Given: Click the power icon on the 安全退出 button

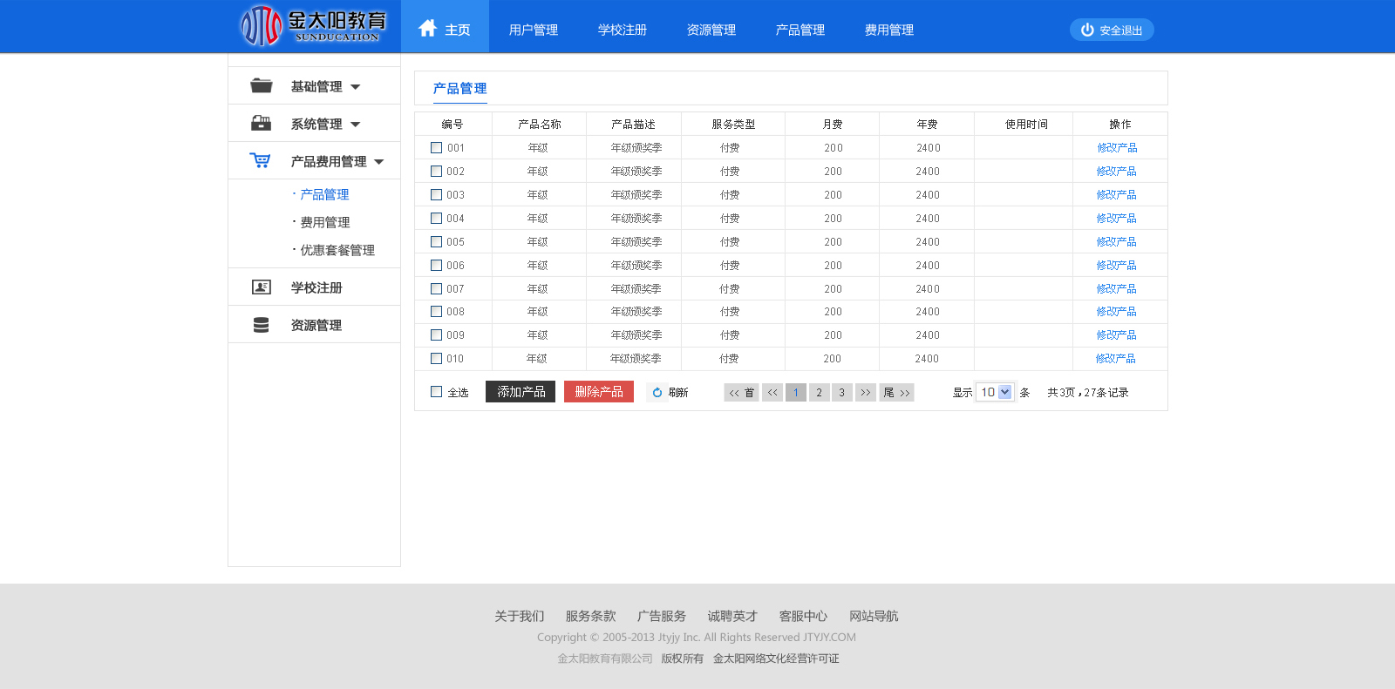Looking at the screenshot, I should (x=1087, y=30).
